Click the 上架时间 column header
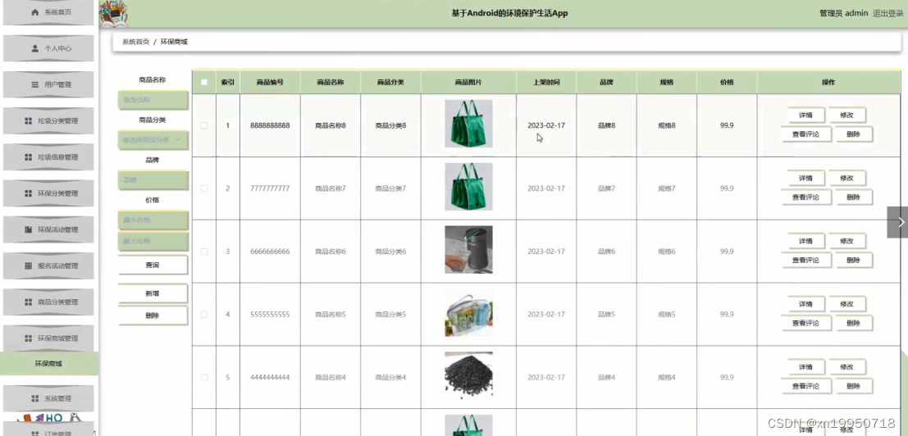This screenshot has height=436, width=908. pos(546,82)
